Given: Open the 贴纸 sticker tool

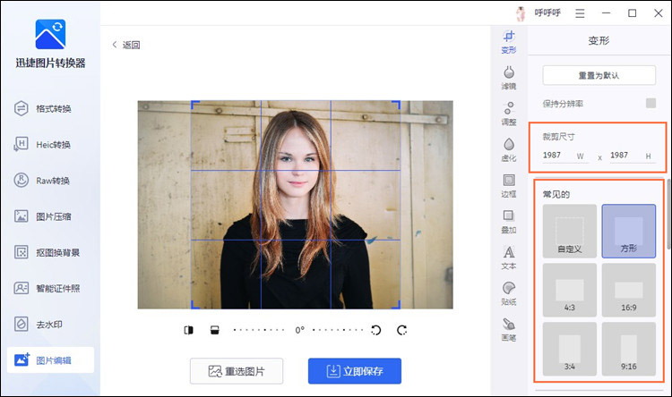Looking at the screenshot, I should (x=508, y=293).
